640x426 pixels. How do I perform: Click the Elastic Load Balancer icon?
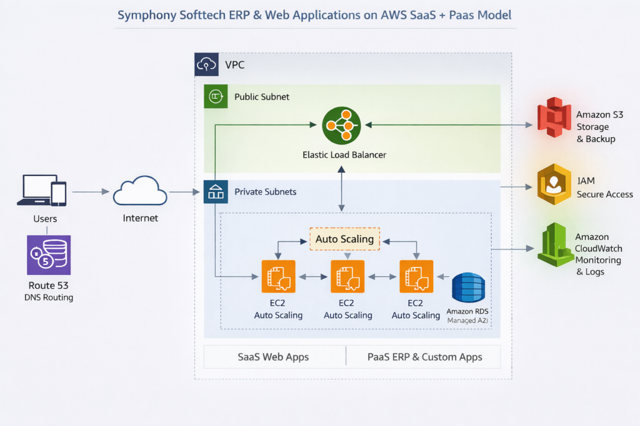tap(341, 125)
